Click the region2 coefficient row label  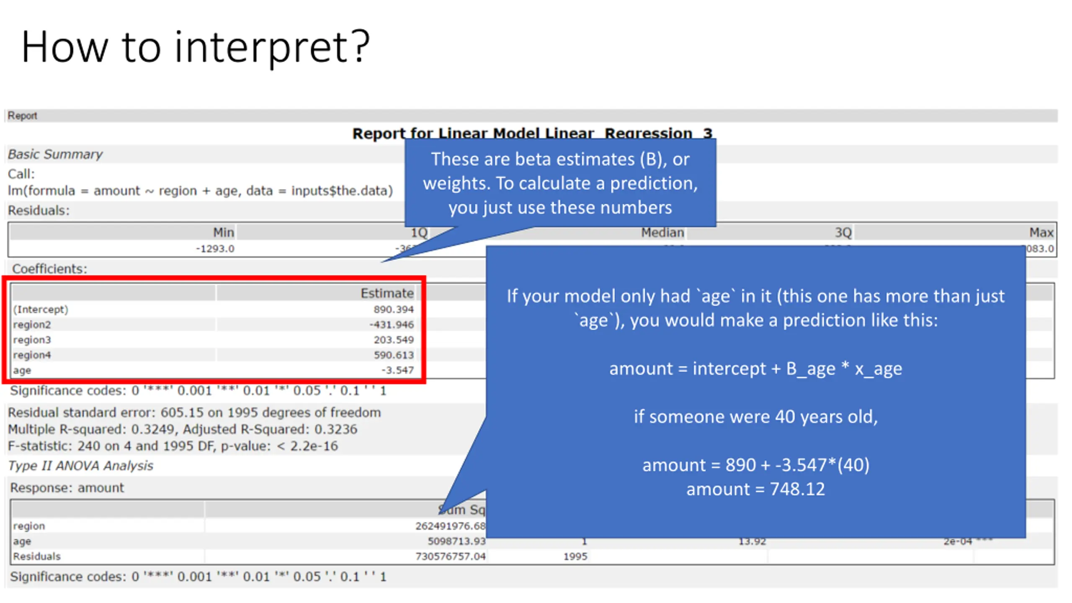[x=32, y=325]
